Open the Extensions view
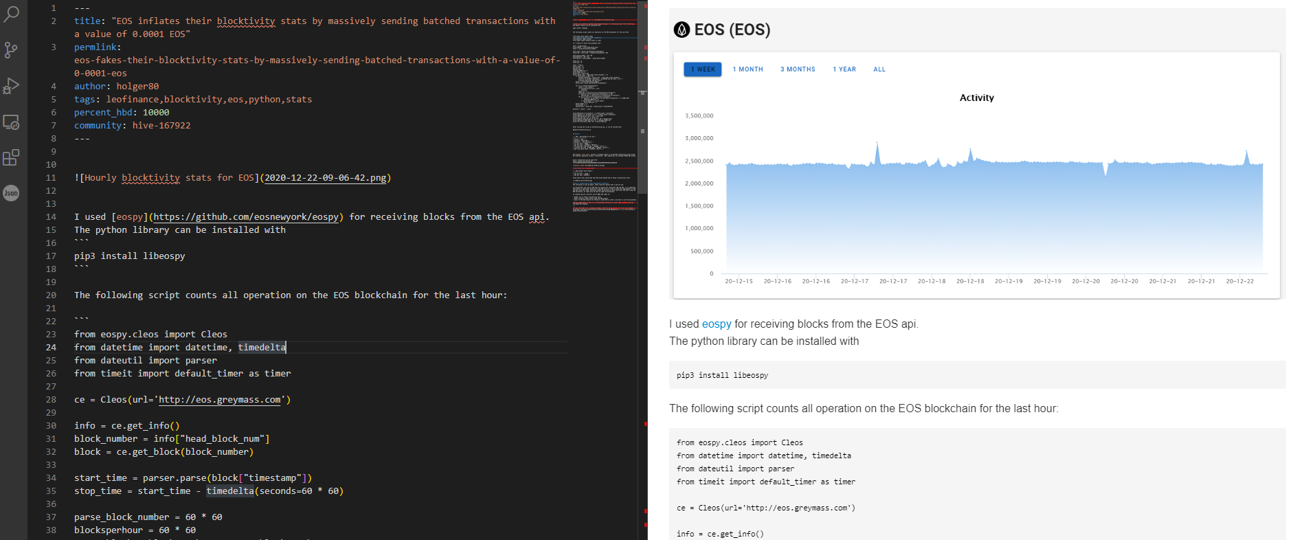The width and height of the screenshot is (1295, 540). tap(11, 157)
